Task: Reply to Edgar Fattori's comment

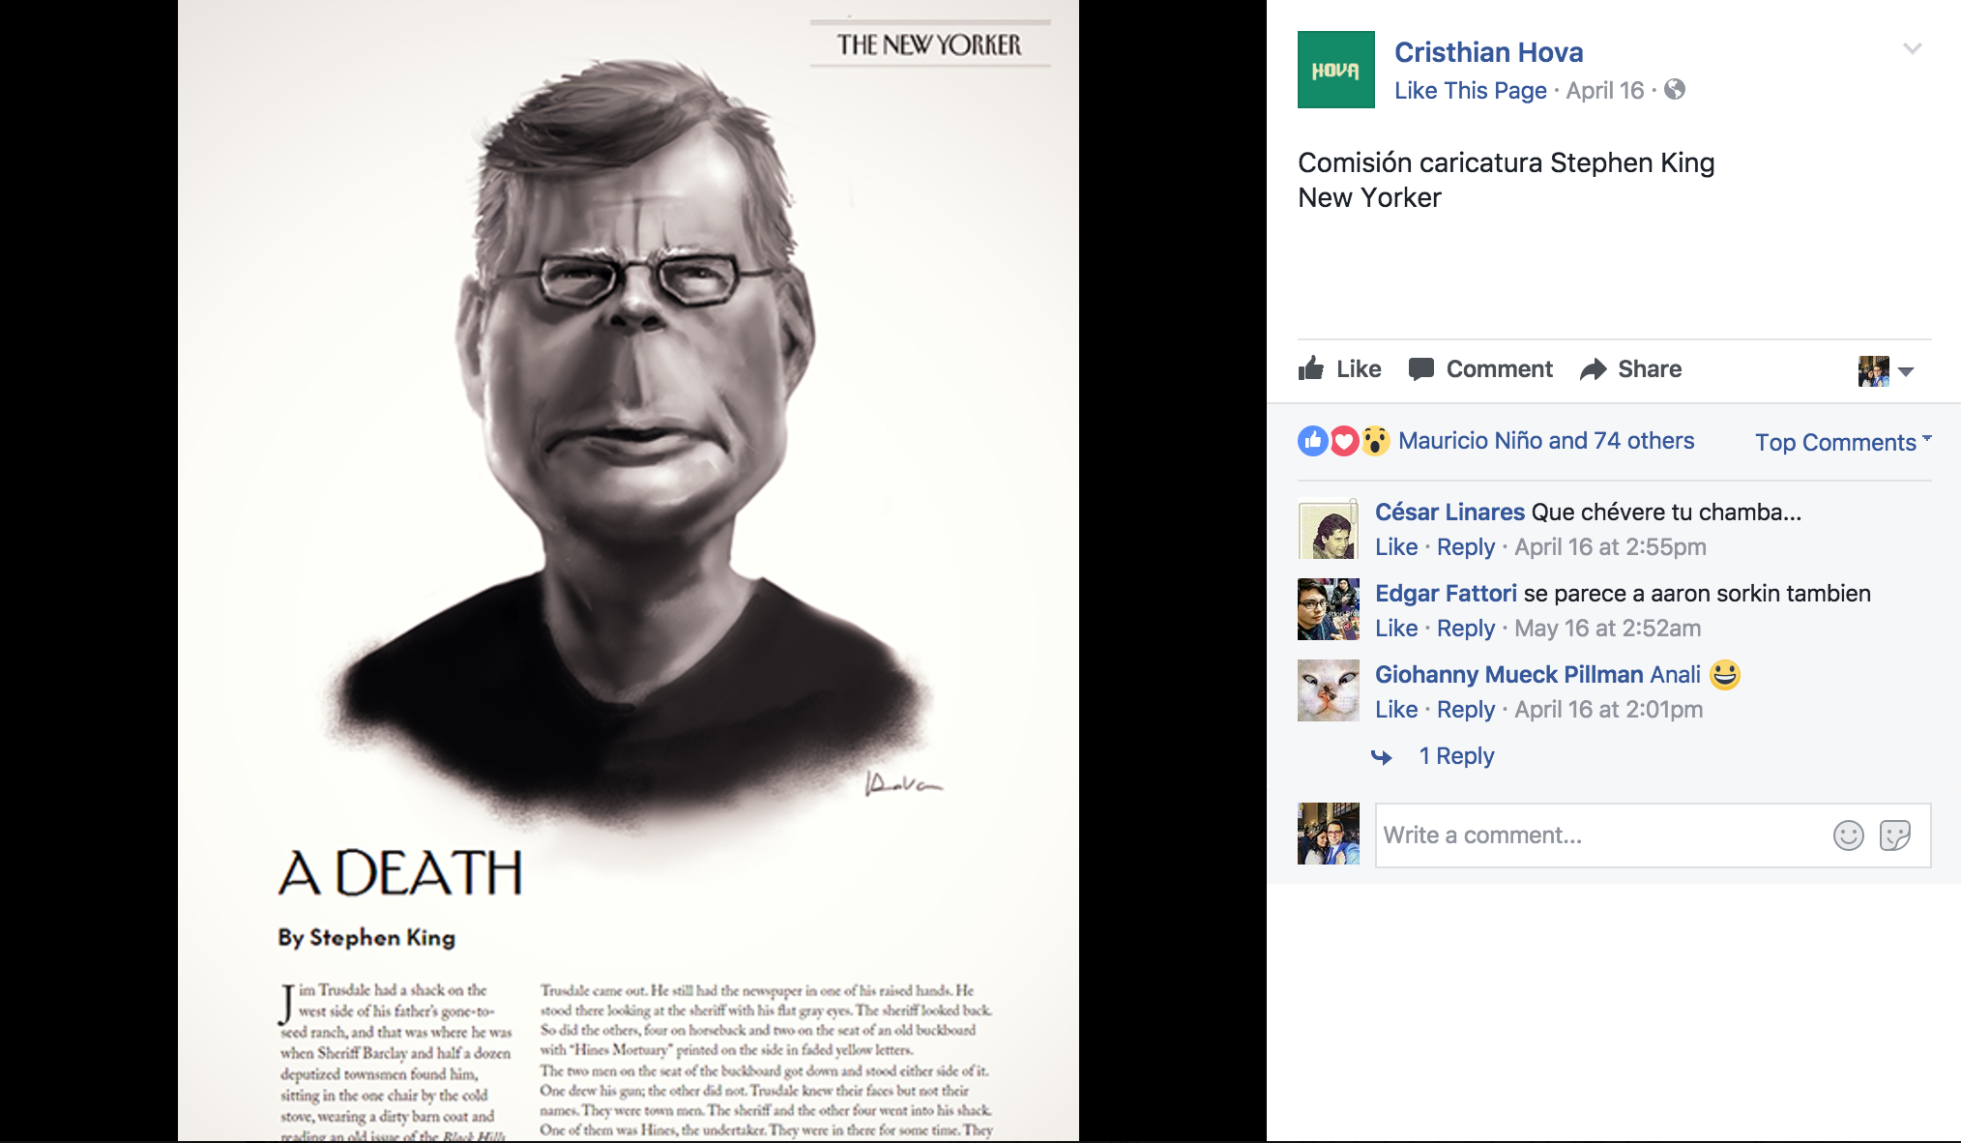Action: click(1465, 629)
